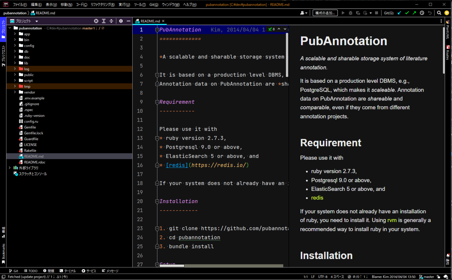The width and height of the screenshot is (452, 280).
Task: Toggle the PlantUML side panel
Action: [448, 30]
